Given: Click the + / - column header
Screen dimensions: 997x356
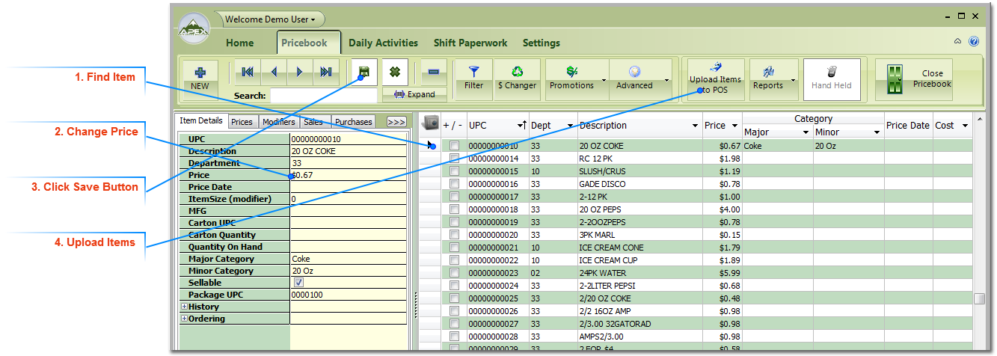Looking at the screenshot, I should (453, 126).
